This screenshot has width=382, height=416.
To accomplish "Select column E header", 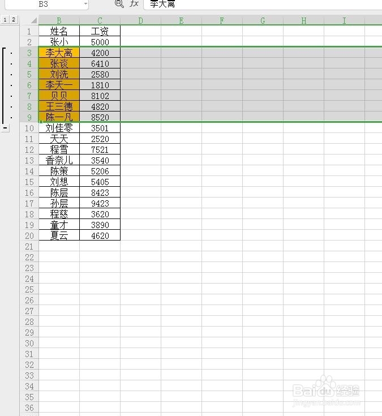I will [x=181, y=20].
